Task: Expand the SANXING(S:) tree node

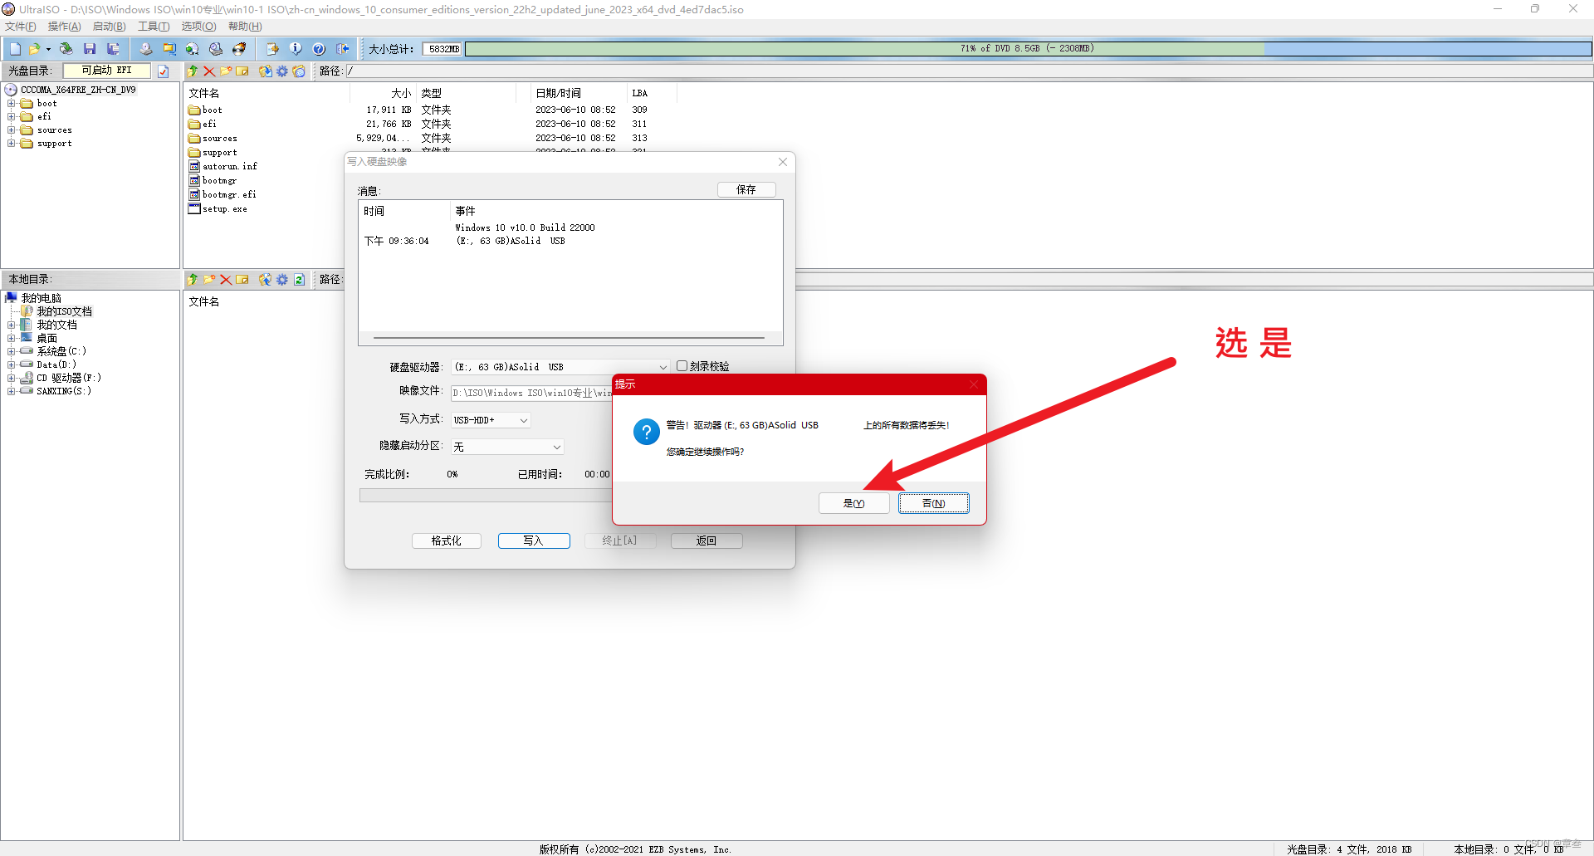Action: point(12,391)
